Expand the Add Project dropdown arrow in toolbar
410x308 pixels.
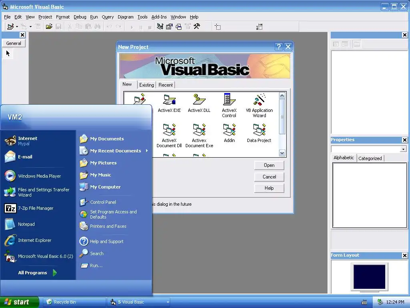(17, 26)
